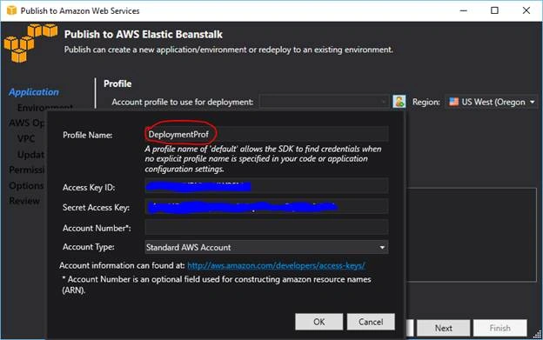
Task: Select the AWS Options step in the sidebar
Action: tap(27, 123)
